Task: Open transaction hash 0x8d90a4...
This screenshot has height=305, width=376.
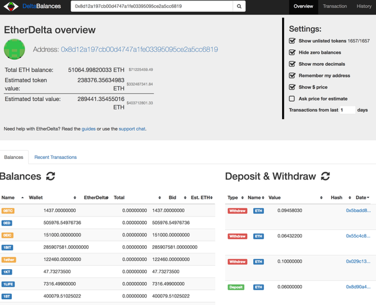Action: click(358, 287)
